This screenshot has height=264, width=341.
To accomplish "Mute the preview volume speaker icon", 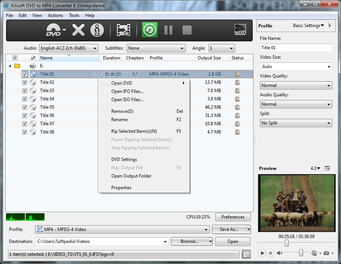I will click(x=280, y=253).
